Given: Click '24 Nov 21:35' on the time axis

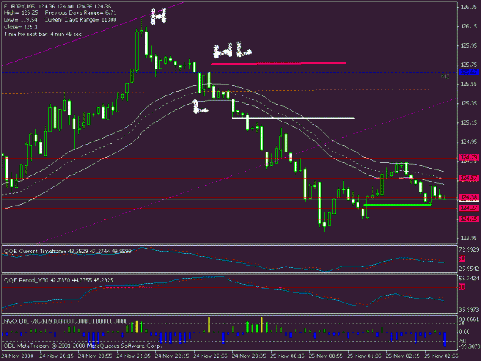Looking at the screenshot, I should tap(133, 356).
